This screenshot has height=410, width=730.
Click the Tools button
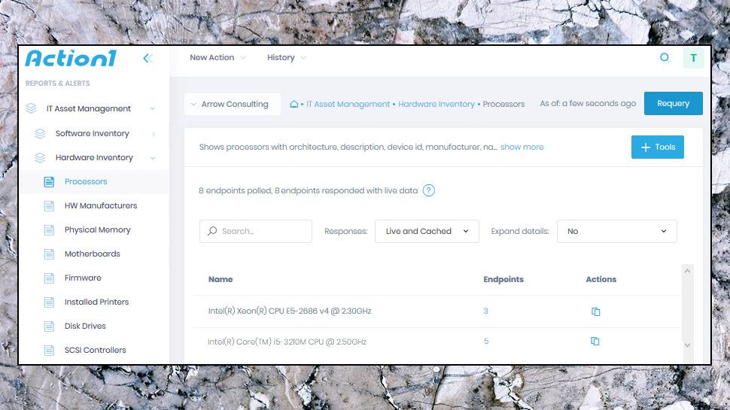coord(657,147)
